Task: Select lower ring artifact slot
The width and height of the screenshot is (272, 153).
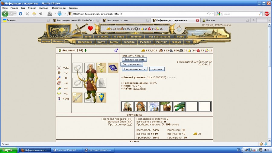Action: 77,83
